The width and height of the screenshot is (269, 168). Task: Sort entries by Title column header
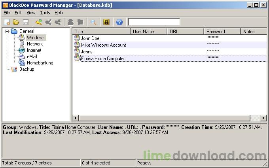[101, 32]
